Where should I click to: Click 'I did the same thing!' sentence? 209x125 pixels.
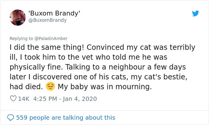click(x=45, y=48)
